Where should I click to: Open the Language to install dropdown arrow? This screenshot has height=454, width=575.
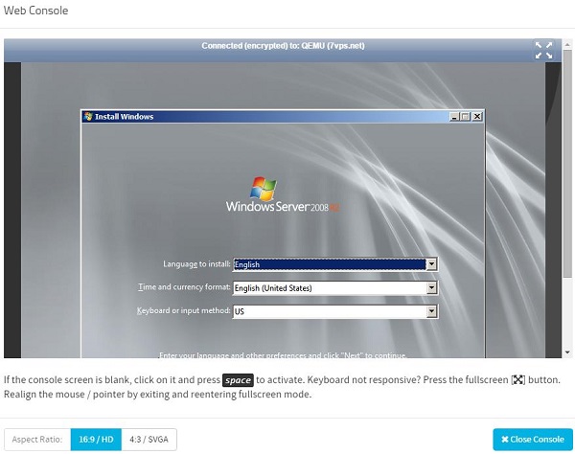431,264
